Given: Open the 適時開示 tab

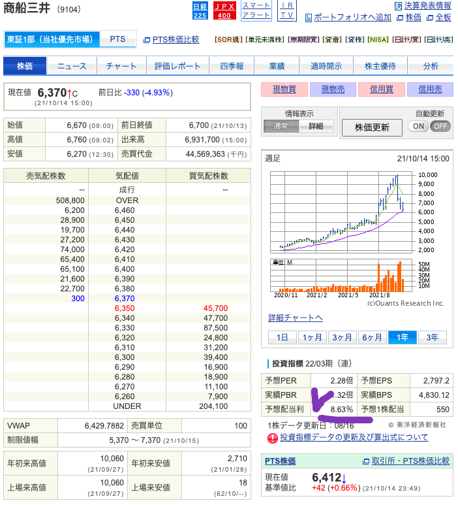Looking at the screenshot, I should click(326, 66).
